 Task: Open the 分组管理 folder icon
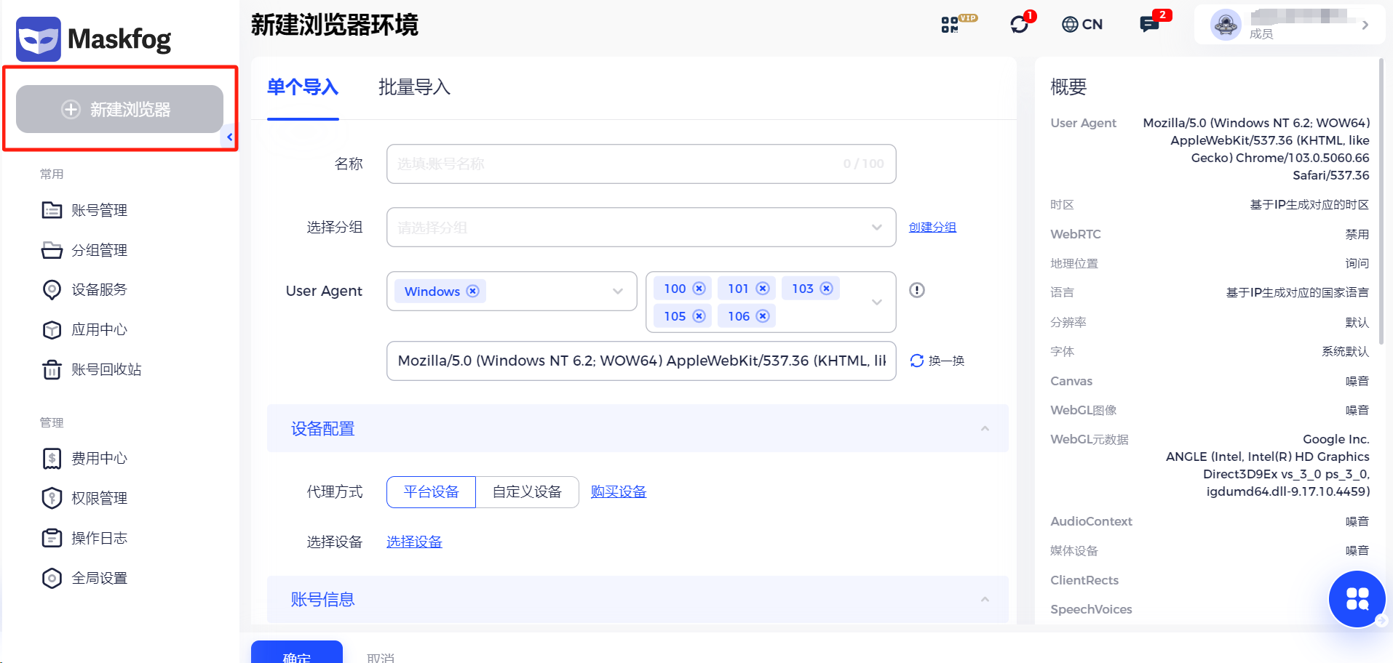tap(52, 249)
